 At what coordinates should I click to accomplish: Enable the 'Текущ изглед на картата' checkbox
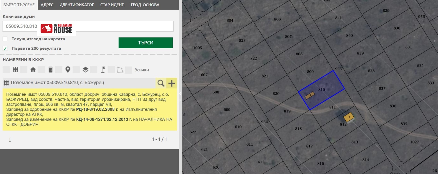click(x=5, y=39)
